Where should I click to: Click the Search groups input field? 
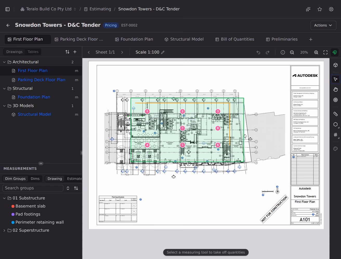[33, 188]
